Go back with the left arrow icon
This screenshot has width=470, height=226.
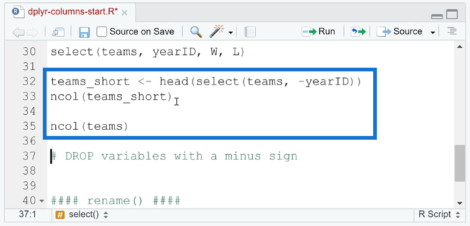[18, 32]
